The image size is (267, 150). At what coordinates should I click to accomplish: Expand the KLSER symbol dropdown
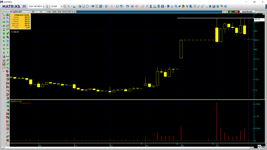point(61,6)
